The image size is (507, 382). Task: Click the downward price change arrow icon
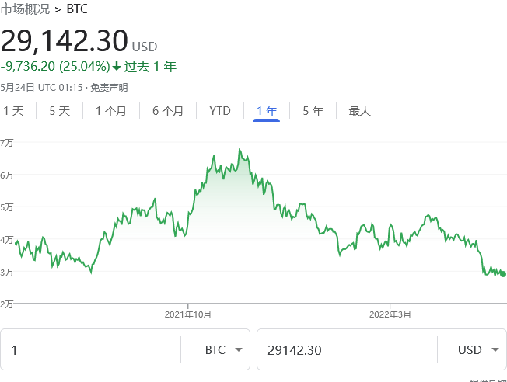pos(117,67)
